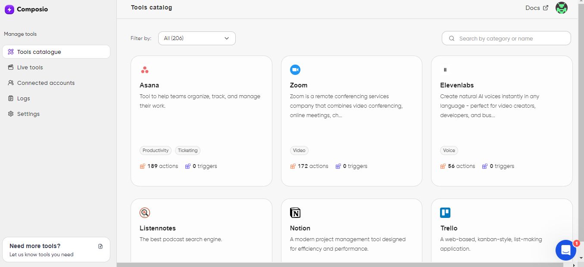Expand the filter dropdown chevron
This screenshot has height=267, width=584.
tap(226, 38)
